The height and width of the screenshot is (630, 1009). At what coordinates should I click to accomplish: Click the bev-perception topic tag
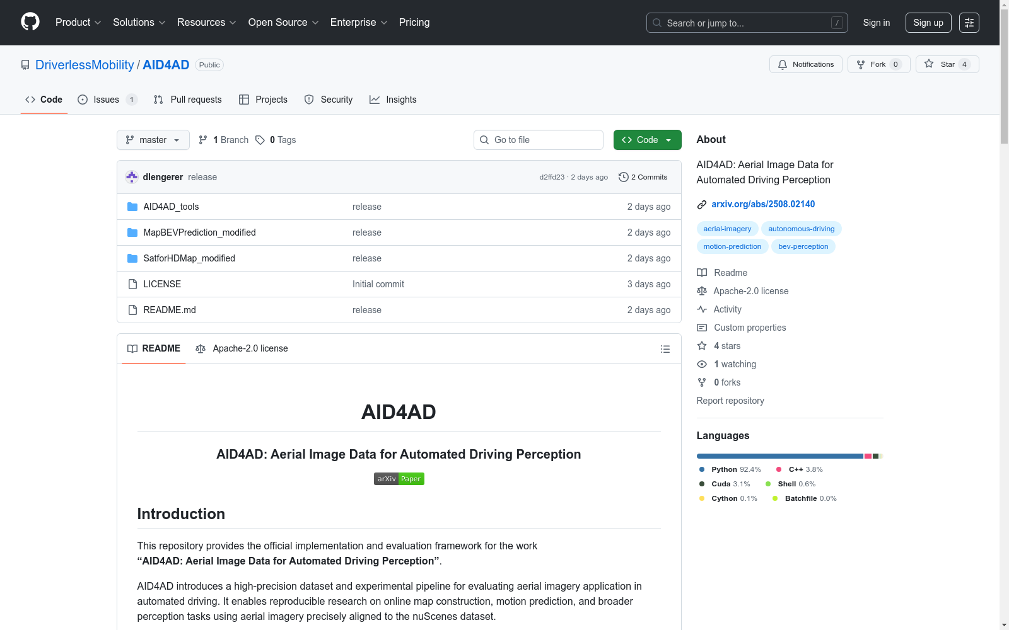[x=803, y=246]
